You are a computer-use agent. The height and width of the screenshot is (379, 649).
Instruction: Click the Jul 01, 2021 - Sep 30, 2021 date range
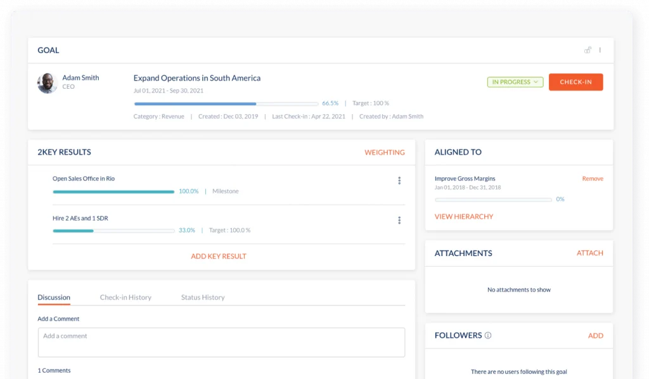169,90
